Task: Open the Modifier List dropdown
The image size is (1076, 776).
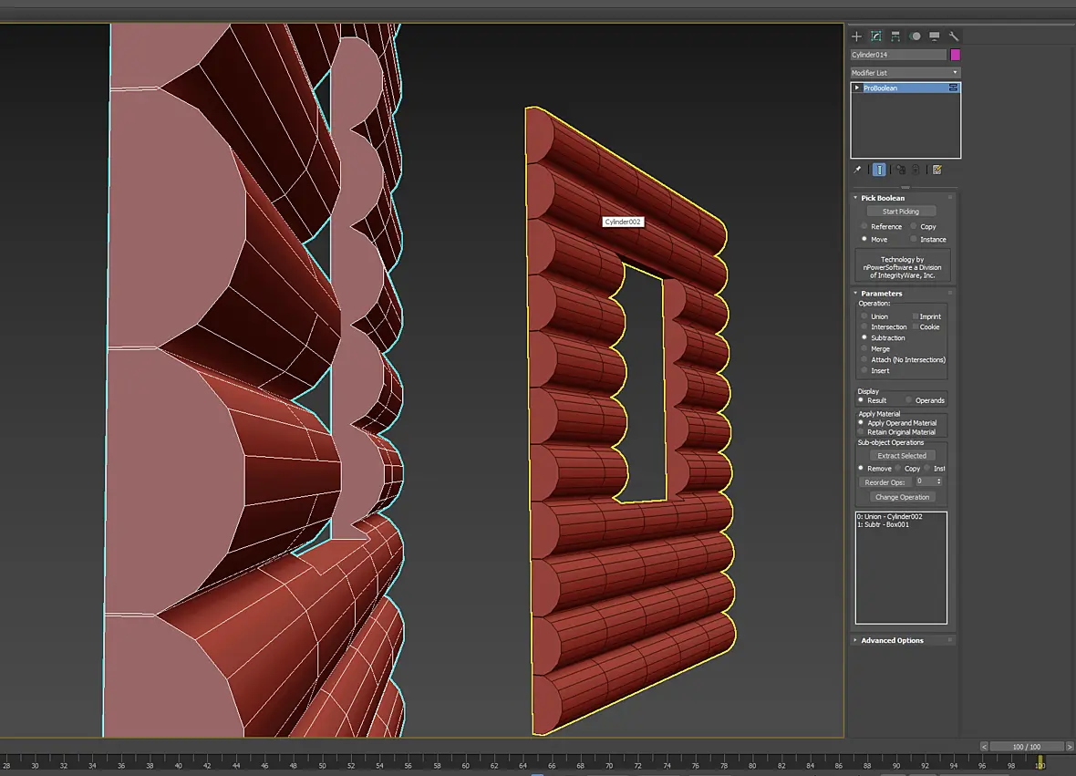Action: coord(905,73)
